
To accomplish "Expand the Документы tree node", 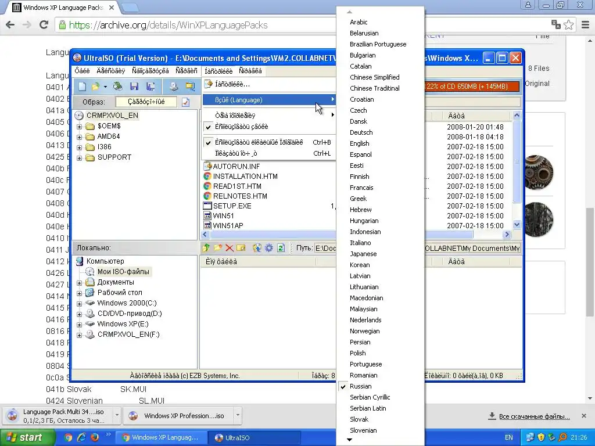I will coord(79,283).
